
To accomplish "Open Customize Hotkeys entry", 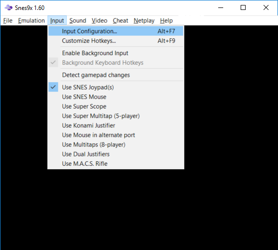I will pyautogui.click(x=116, y=40).
